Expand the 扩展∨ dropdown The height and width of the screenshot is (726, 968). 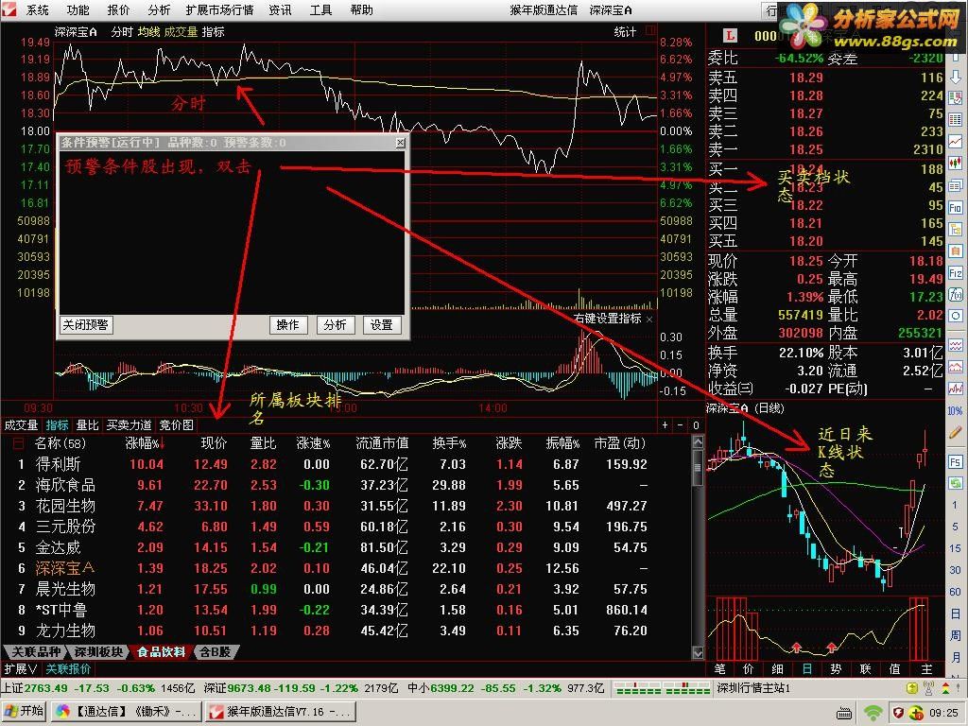[x=21, y=668]
